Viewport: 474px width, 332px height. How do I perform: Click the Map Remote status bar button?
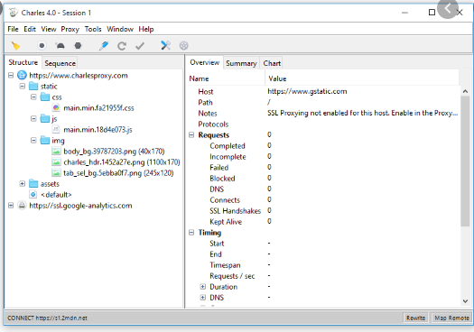pos(451,318)
